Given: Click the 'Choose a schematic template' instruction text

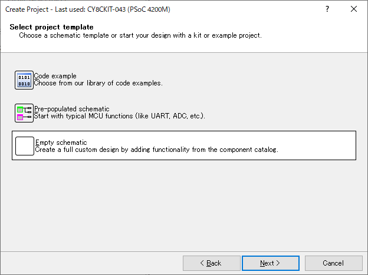Looking at the screenshot, I should (x=140, y=35).
